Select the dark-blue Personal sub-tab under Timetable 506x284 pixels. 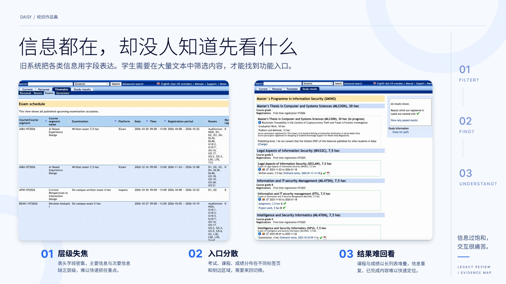click(x=25, y=93)
